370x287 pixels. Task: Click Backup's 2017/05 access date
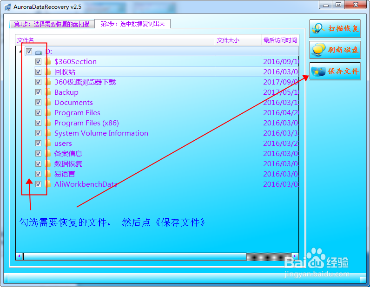281,92
